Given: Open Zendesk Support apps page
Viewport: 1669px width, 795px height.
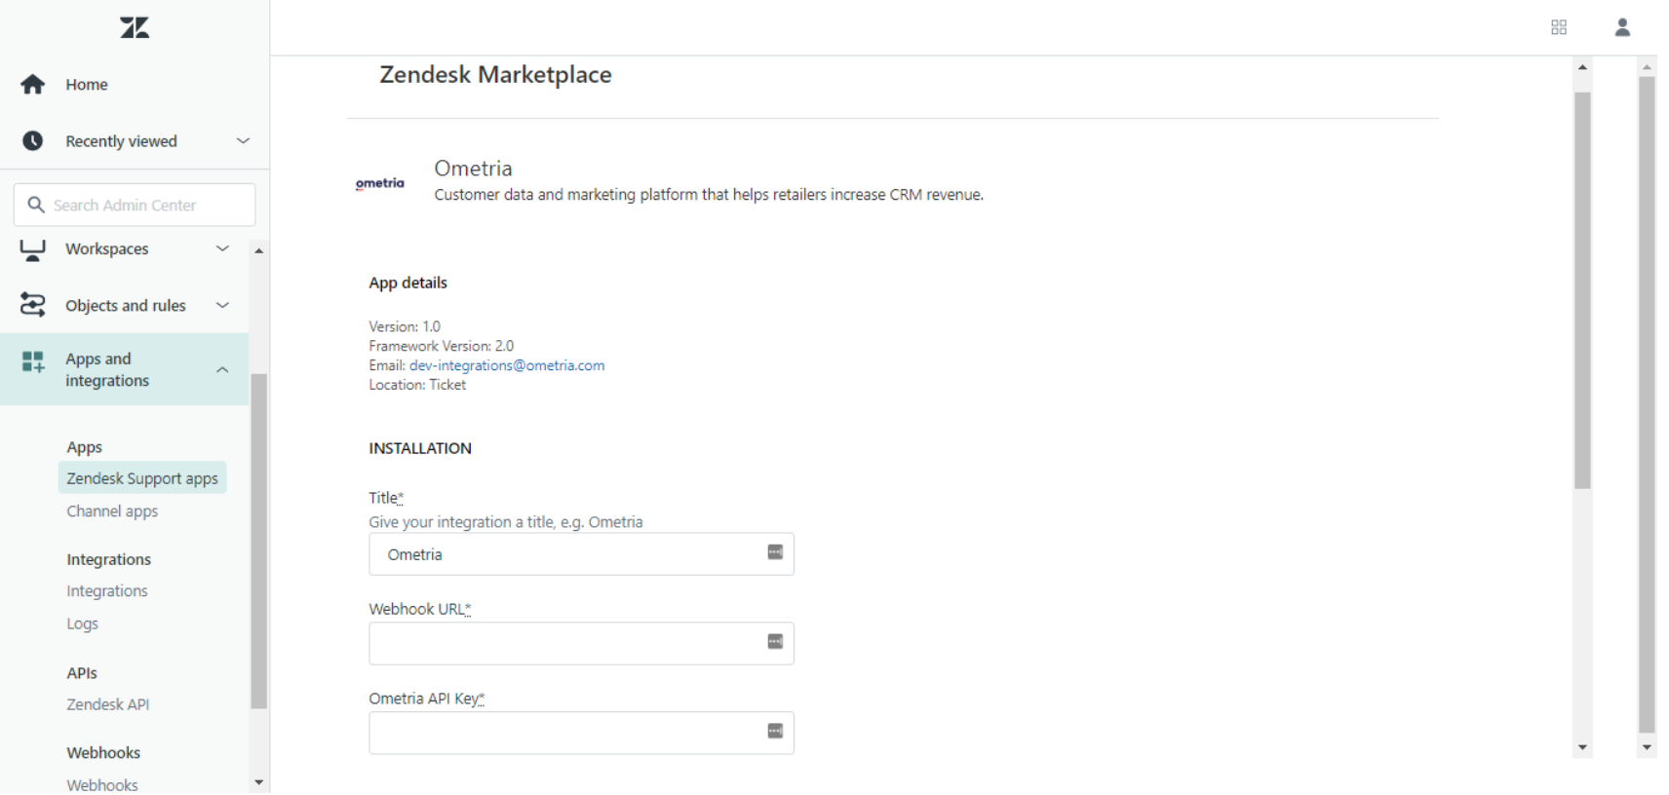Looking at the screenshot, I should (142, 478).
